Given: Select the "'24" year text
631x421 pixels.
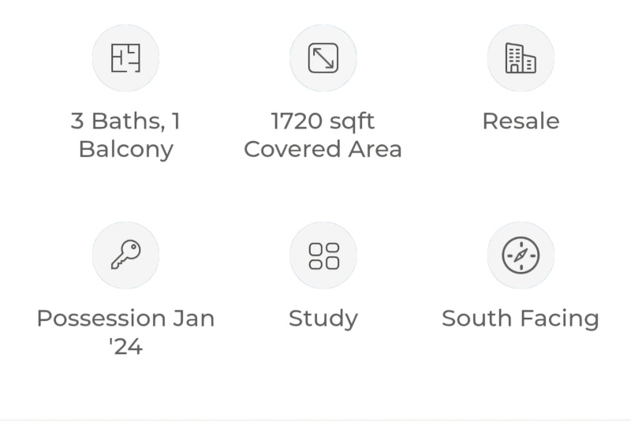Looking at the screenshot, I should click(125, 346).
